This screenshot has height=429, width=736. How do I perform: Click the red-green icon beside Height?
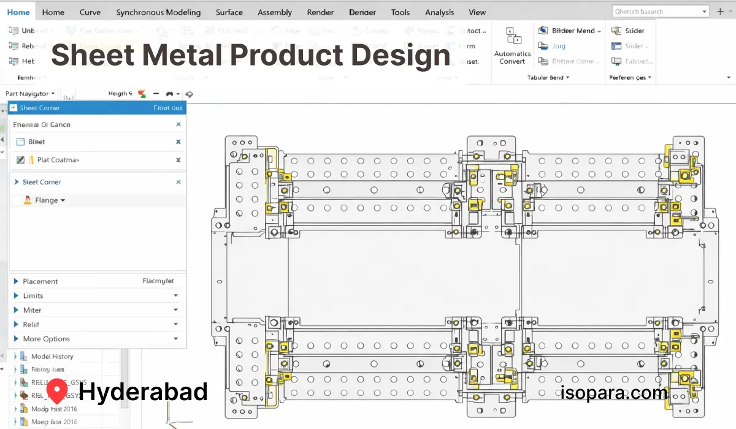(142, 94)
